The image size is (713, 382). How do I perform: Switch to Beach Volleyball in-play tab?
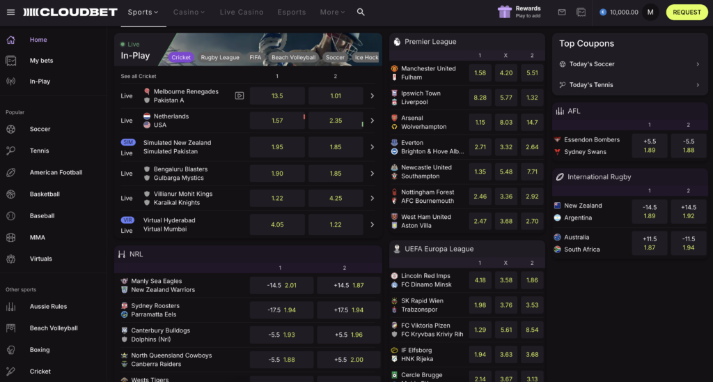point(293,57)
